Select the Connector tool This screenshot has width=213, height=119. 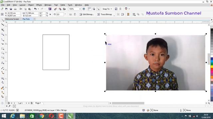(x=2, y=73)
